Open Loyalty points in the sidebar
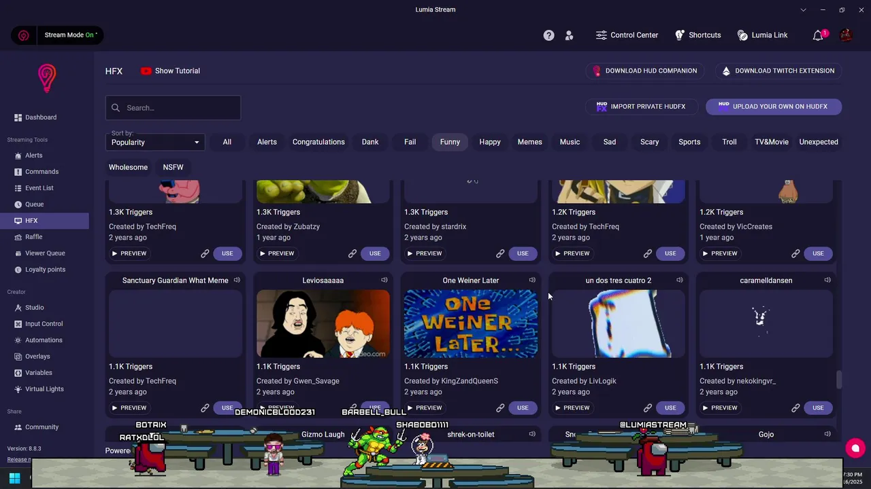Image resolution: width=871 pixels, height=489 pixels. click(44, 270)
